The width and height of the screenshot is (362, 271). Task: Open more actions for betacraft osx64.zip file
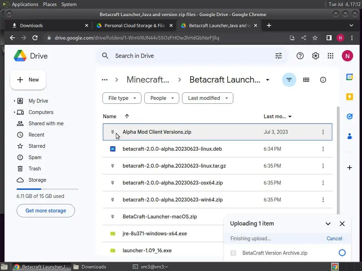click(323, 183)
